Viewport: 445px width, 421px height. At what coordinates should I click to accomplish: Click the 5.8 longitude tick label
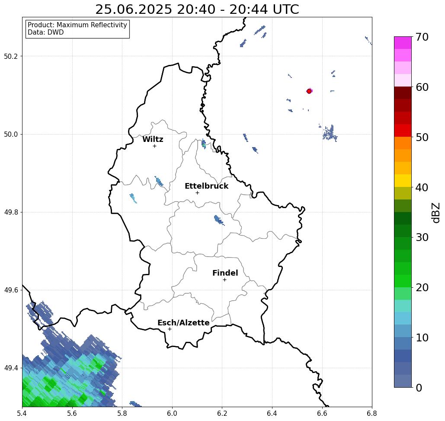click(122, 414)
